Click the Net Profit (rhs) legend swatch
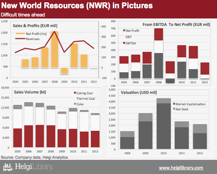The image size is (217, 174). (x=20, y=33)
